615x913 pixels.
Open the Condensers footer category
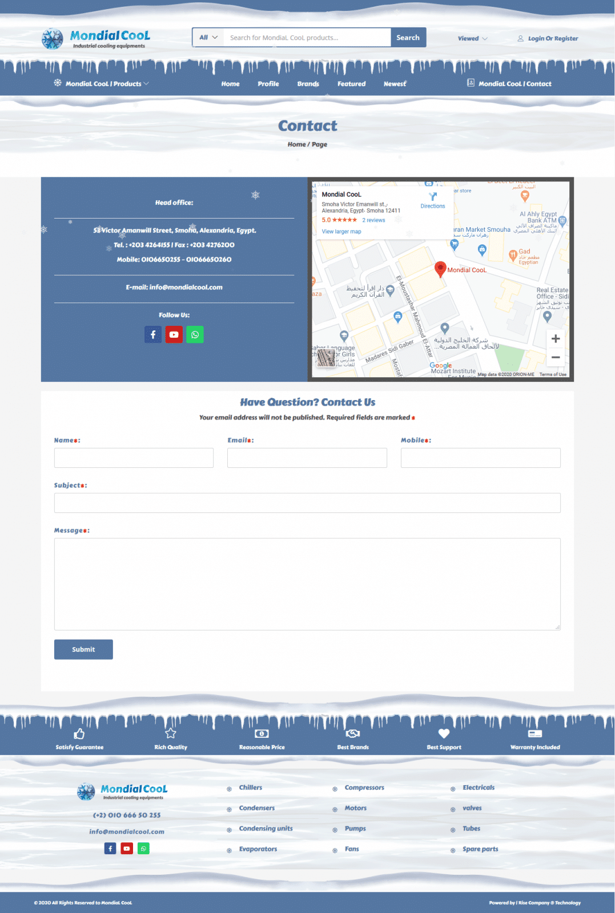[x=257, y=808]
